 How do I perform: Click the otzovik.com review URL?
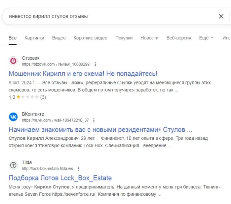point(56,64)
